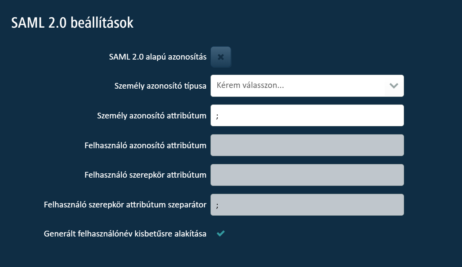
Task: Click the SAML 2.0 alapú azonosítás label
Action: click(x=158, y=57)
